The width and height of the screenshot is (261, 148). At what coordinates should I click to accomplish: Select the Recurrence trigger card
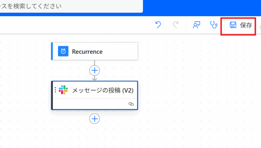(94, 51)
